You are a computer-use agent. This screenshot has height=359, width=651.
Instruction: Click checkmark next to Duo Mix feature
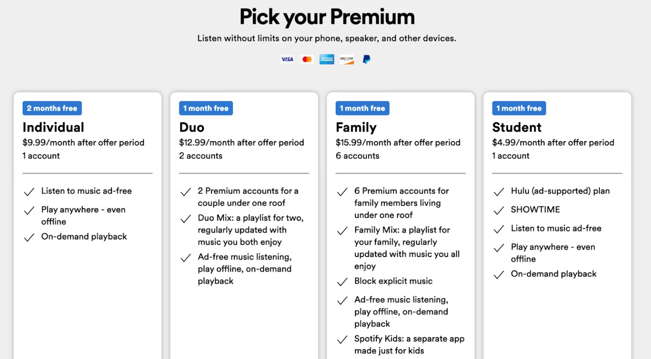(186, 219)
